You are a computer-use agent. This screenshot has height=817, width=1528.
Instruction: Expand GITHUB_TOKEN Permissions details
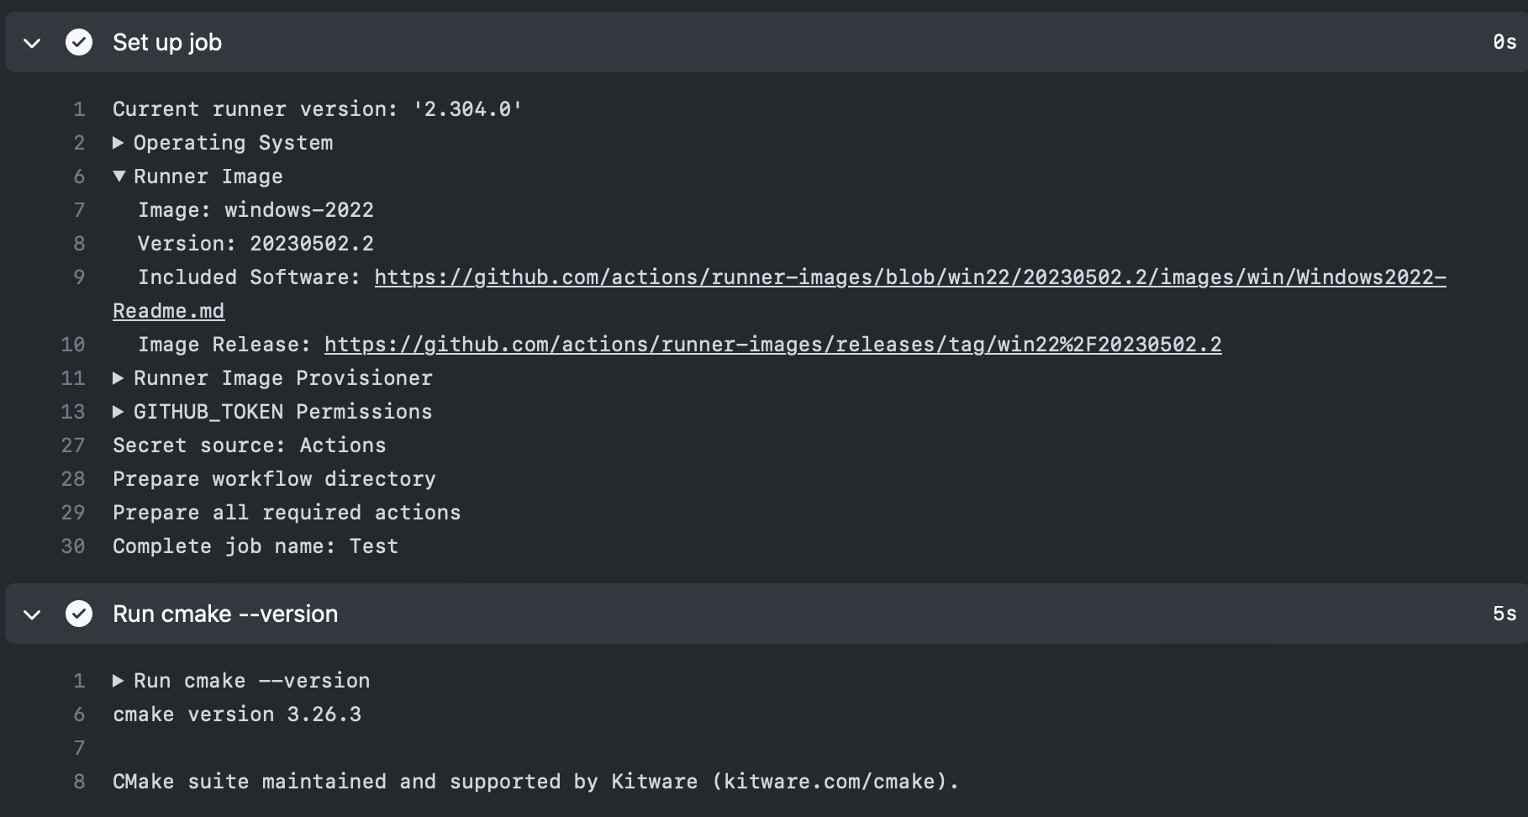click(x=119, y=412)
